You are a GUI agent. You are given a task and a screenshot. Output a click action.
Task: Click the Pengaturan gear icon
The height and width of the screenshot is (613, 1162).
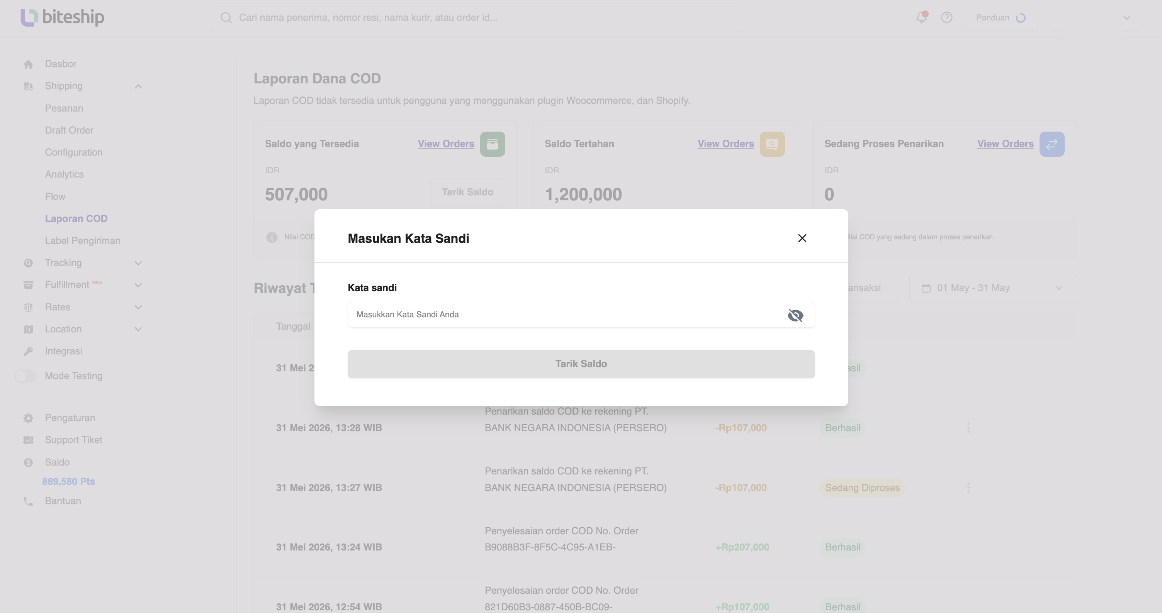[x=28, y=418]
